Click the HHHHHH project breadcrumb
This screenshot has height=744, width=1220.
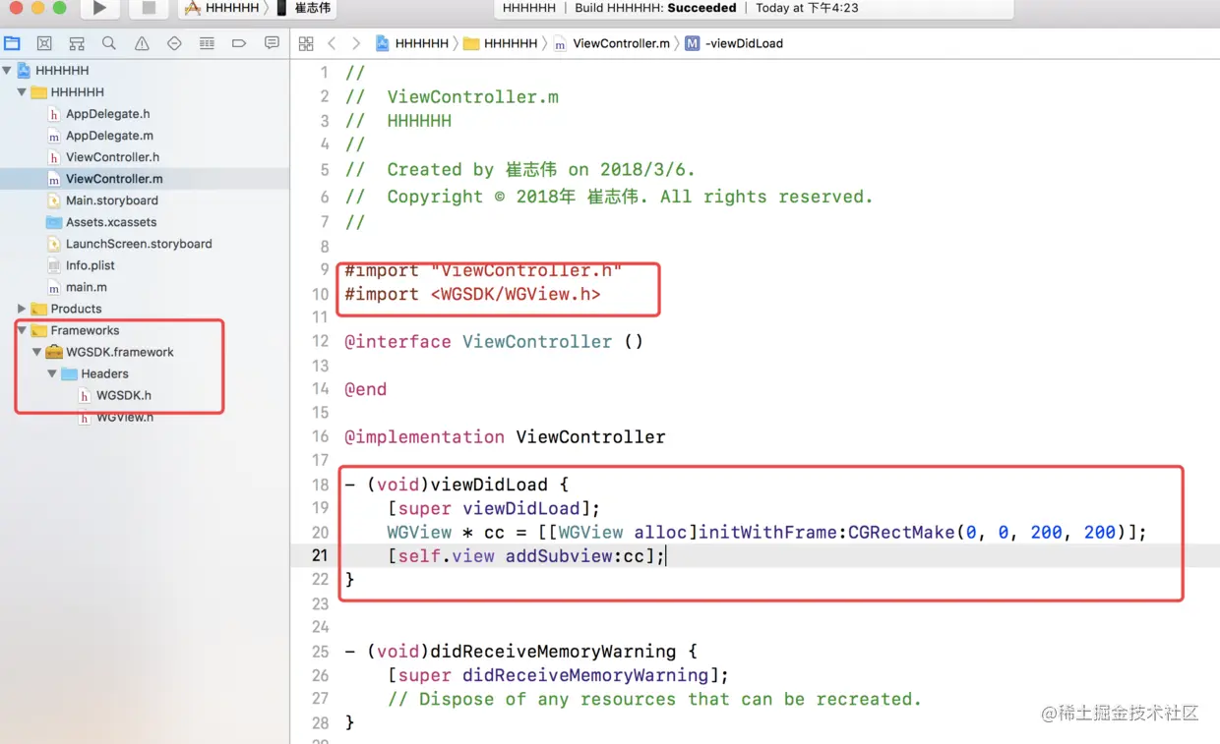(x=412, y=43)
